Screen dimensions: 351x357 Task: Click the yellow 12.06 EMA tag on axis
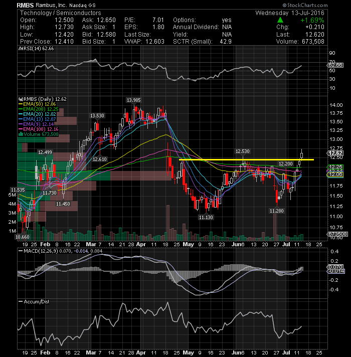[335, 174]
